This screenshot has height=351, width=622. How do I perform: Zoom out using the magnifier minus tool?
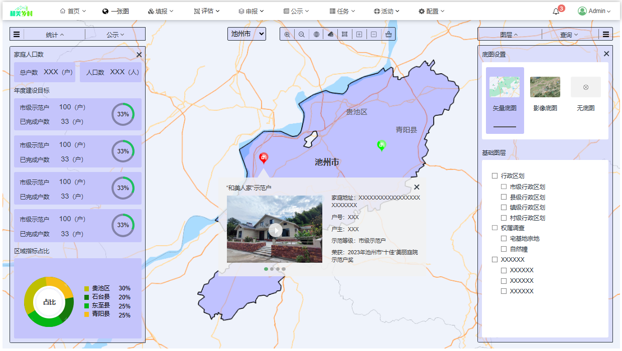click(x=302, y=35)
